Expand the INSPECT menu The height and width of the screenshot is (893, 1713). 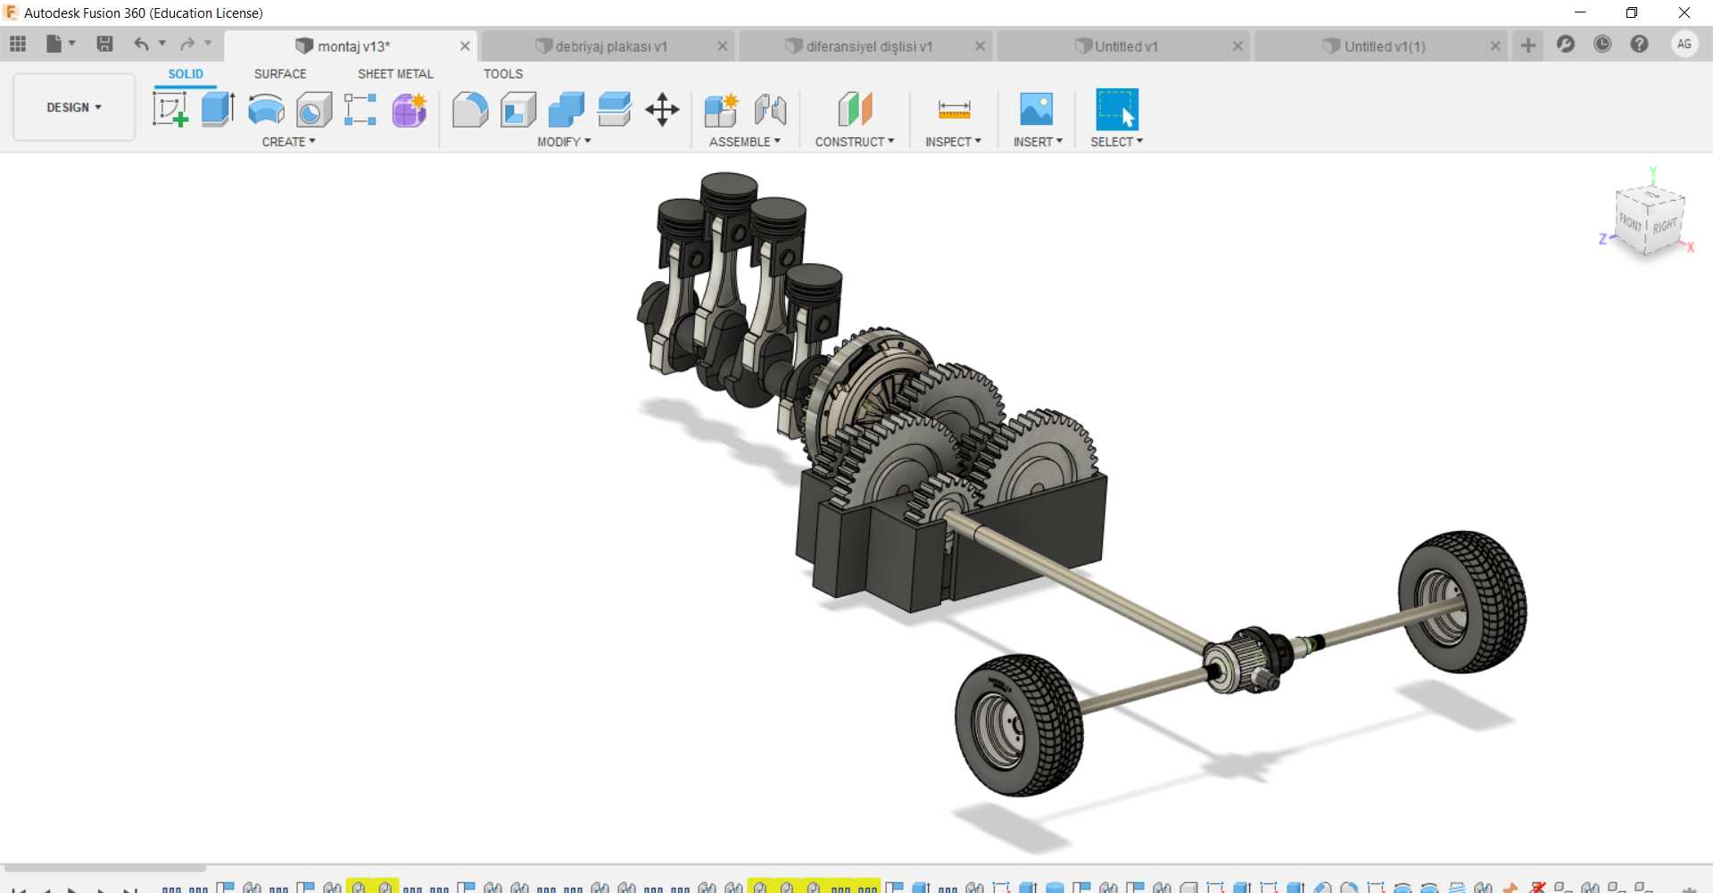953,142
